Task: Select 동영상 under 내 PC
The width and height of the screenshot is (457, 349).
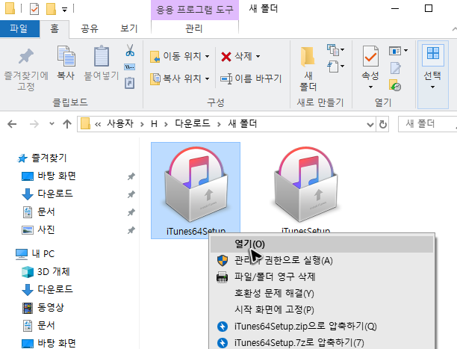Action: pyautogui.click(x=43, y=308)
